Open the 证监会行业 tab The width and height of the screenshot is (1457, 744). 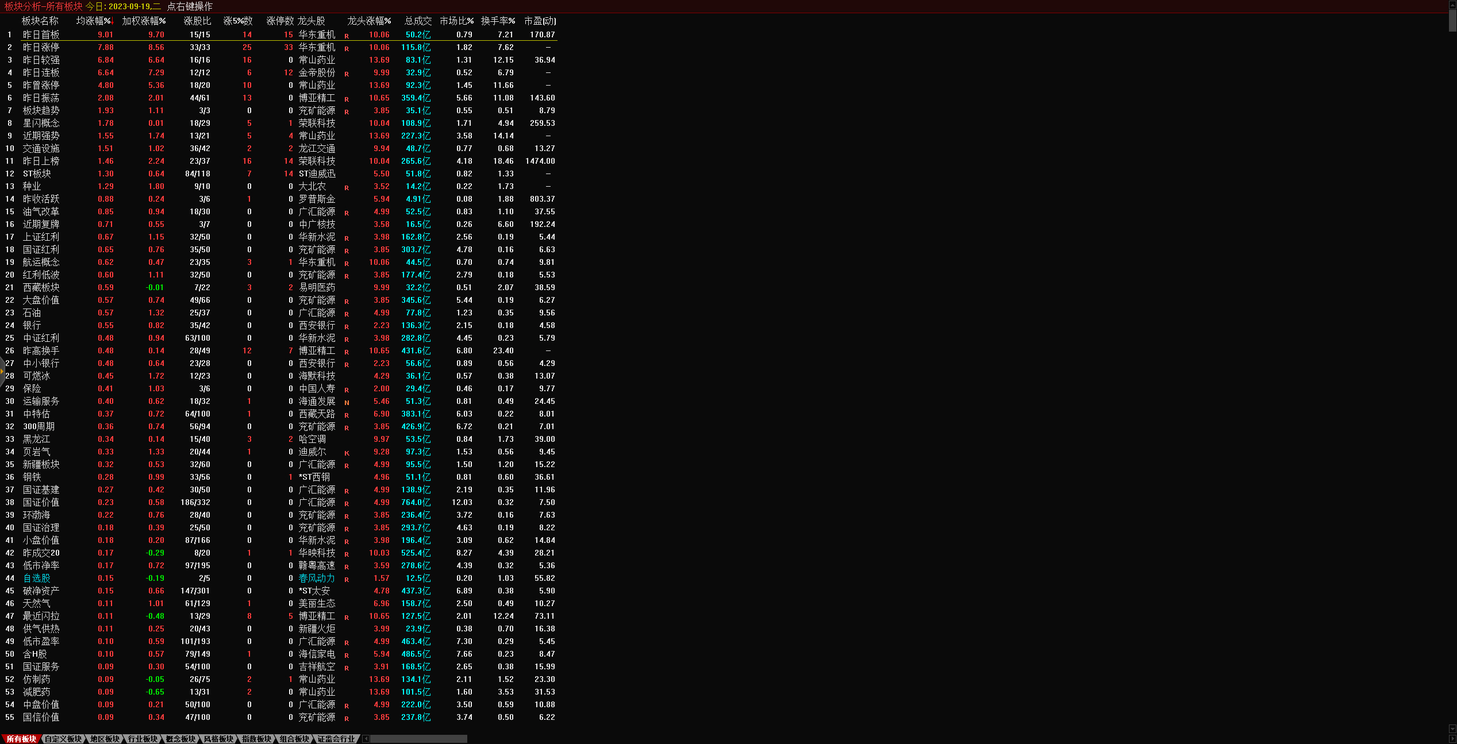[x=336, y=739]
